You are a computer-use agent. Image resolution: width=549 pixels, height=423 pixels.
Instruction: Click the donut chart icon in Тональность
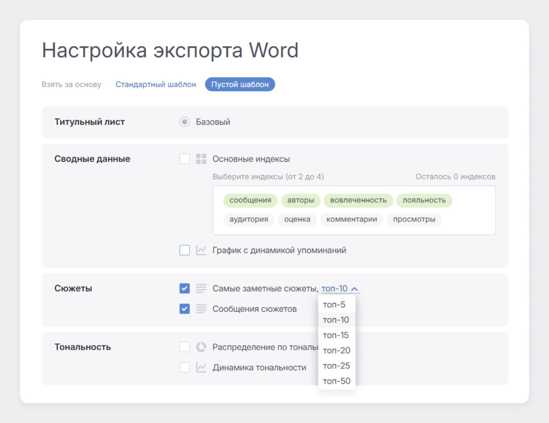click(x=201, y=347)
